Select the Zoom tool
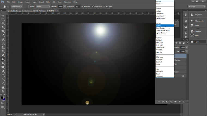Image resolution: width=207 pixels, height=116 pixels. tap(3, 91)
